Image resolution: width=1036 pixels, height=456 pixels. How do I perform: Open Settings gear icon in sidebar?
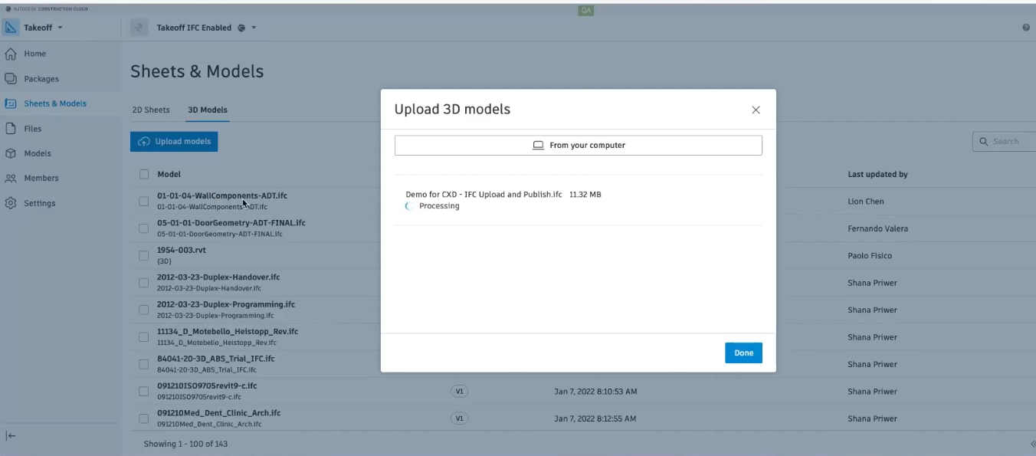click(x=11, y=203)
